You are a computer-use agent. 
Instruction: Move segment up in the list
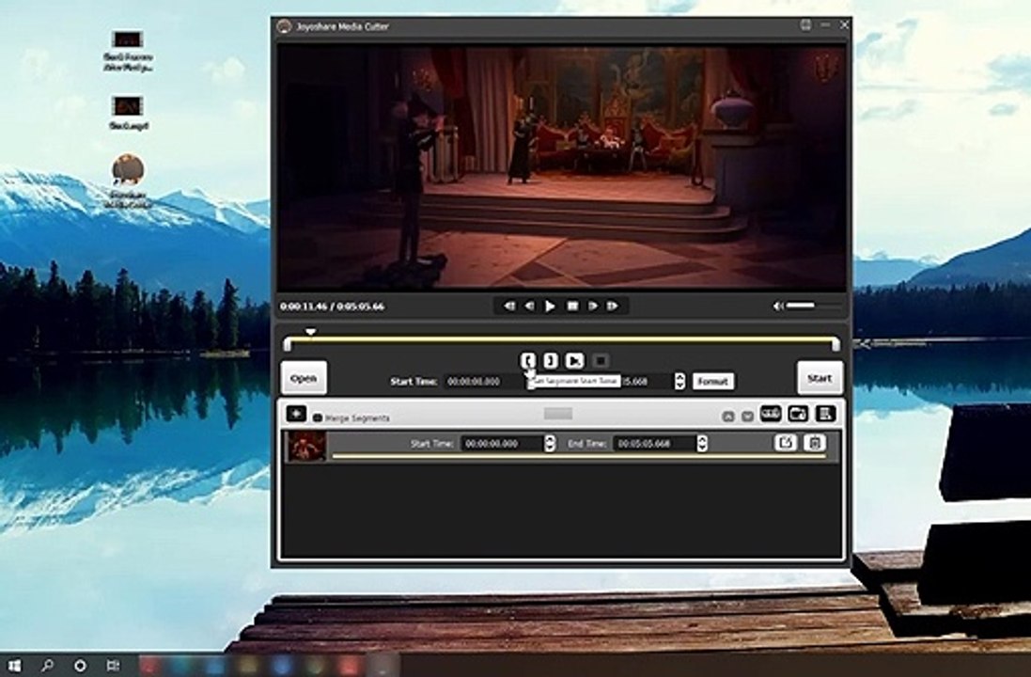pyautogui.click(x=727, y=417)
